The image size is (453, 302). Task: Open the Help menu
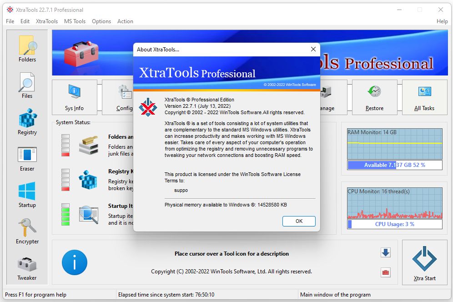click(442, 21)
